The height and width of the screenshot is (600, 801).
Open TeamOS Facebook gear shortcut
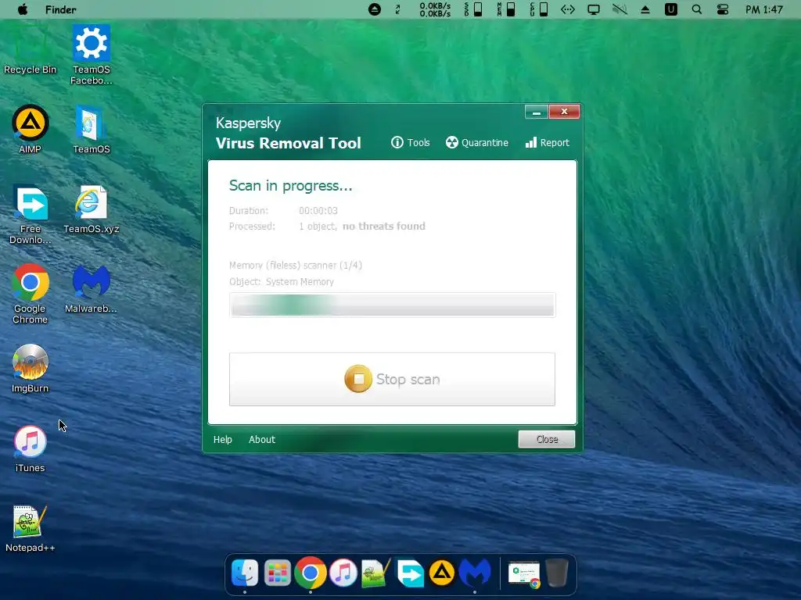tap(91, 54)
